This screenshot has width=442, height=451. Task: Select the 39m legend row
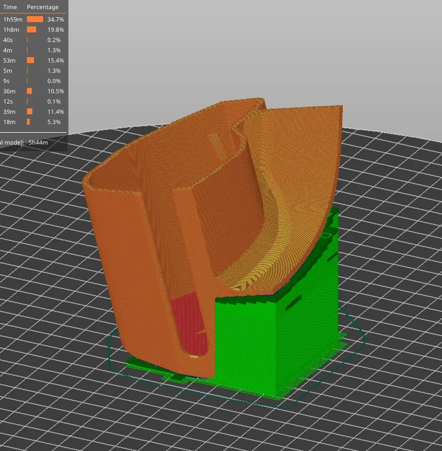33,112
